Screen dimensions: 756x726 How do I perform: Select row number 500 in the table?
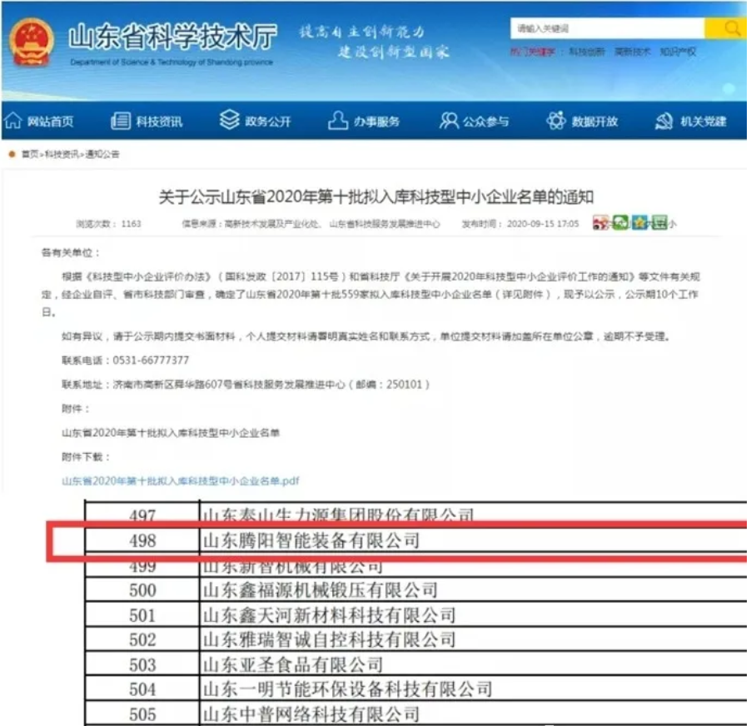click(x=142, y=590)
